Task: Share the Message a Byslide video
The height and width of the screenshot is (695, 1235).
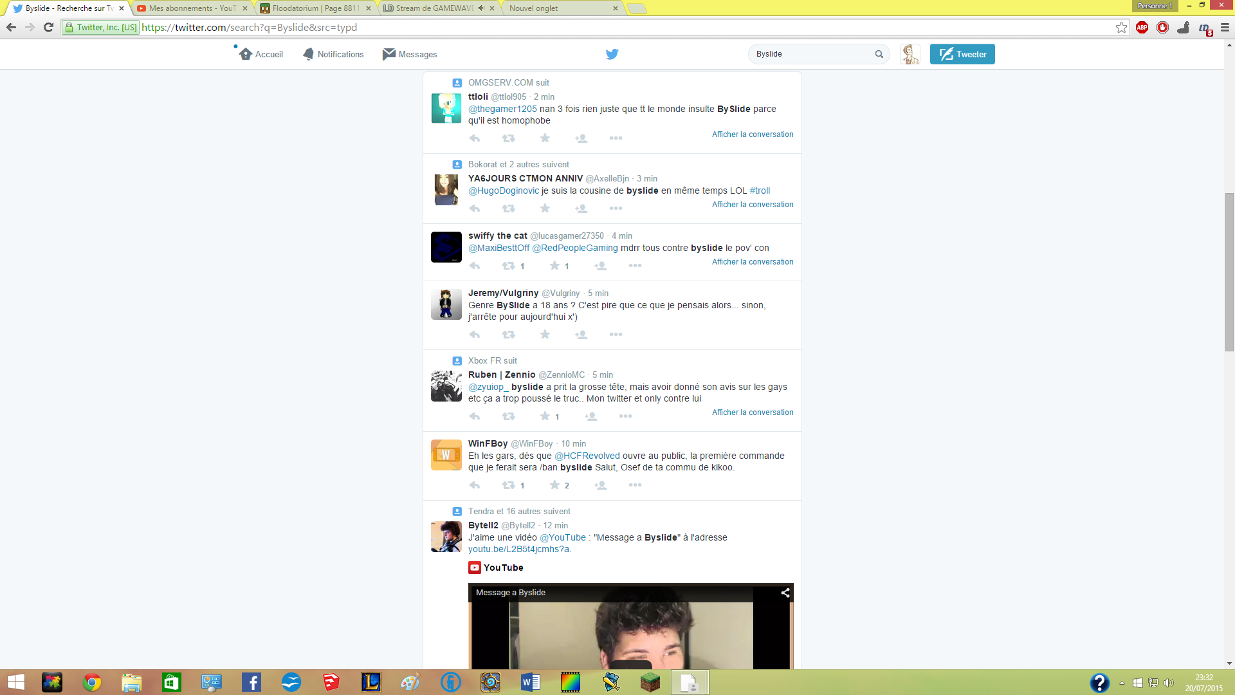Action: [x=785, y=593]
